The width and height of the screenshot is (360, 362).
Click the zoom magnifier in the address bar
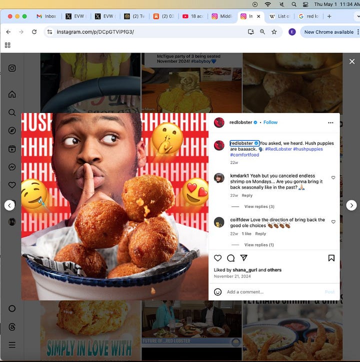(262, 32)
